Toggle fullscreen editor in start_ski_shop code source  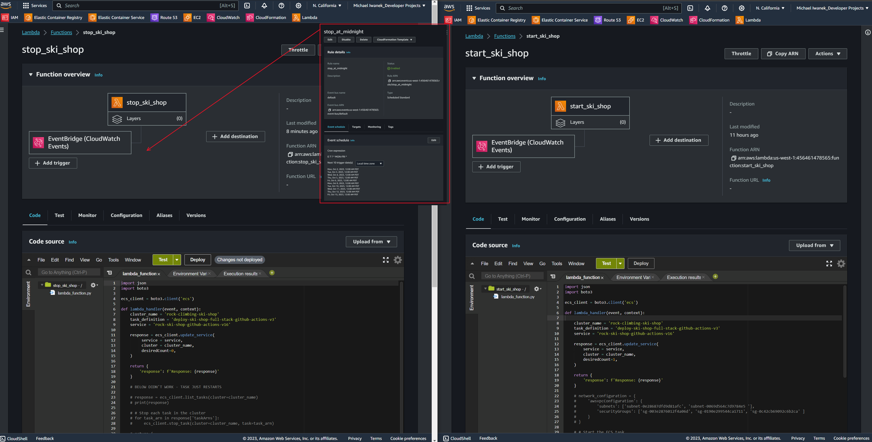pyautogui.click(x=829, y=264)
